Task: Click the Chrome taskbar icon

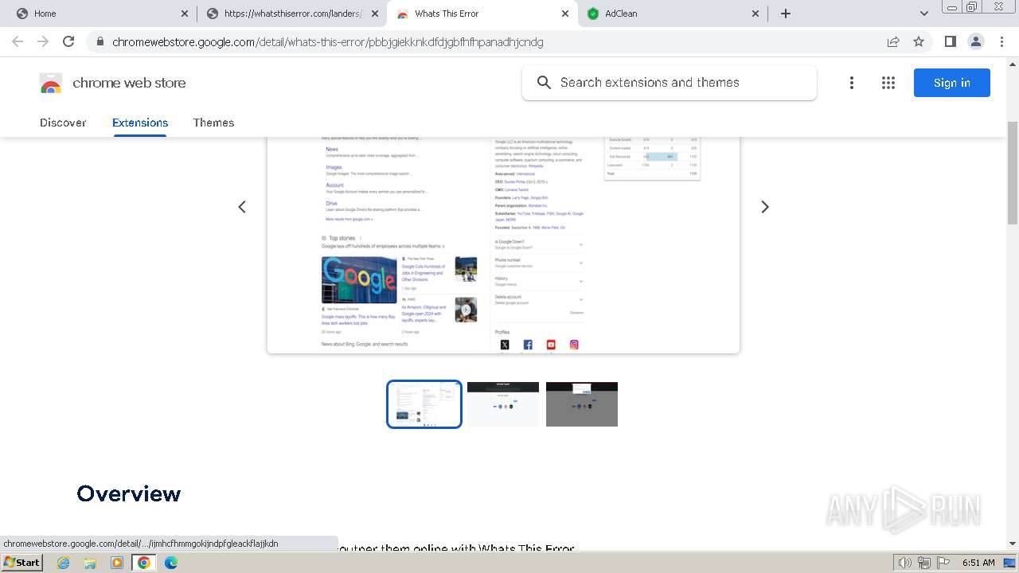Action: [x=143, y=563]
